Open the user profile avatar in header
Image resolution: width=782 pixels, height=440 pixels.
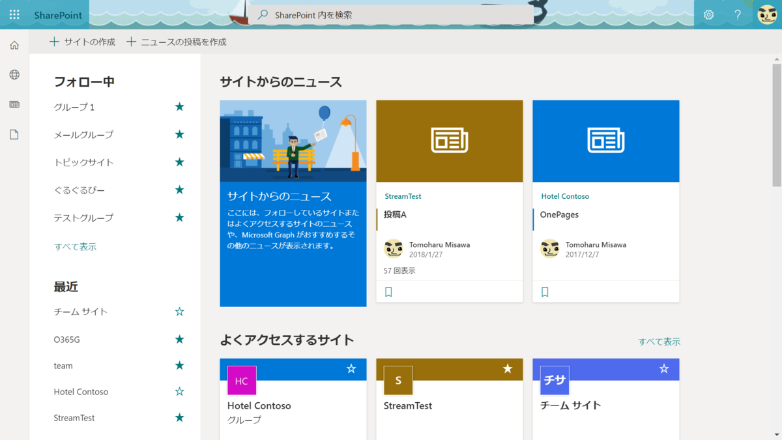(x=767, y=14)
